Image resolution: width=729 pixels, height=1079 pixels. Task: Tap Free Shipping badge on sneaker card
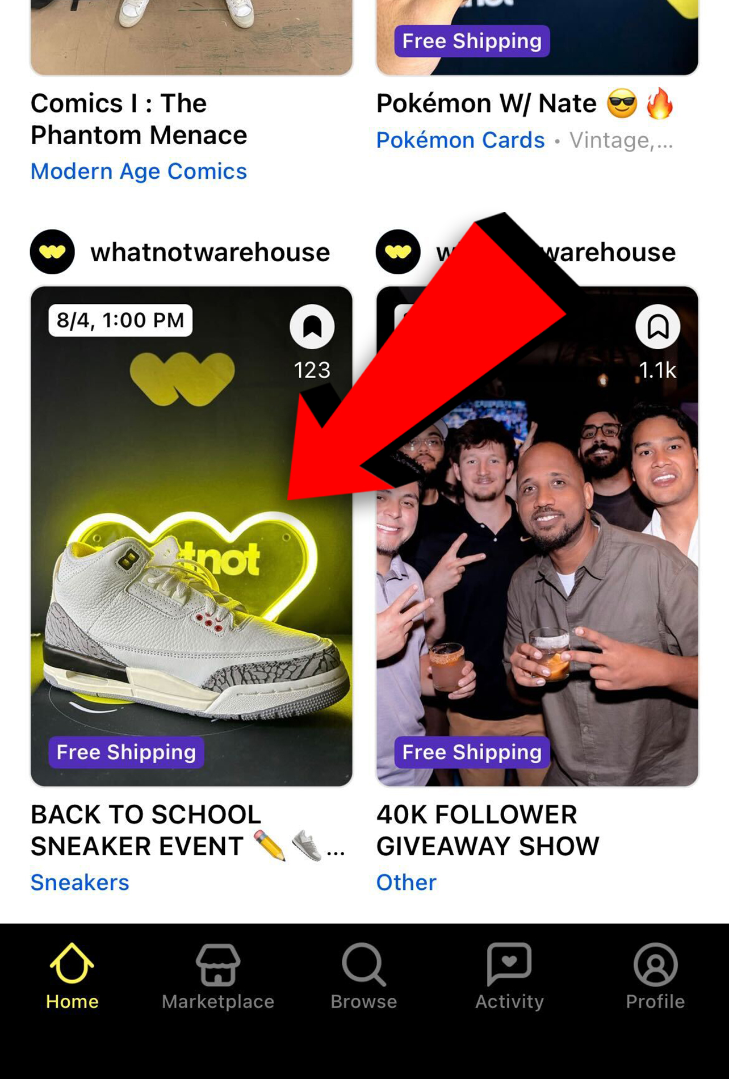pyautogui.click(x=126, y=752)
